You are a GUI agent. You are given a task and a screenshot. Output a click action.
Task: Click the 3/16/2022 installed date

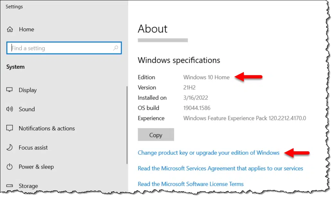tap(195, 98)
